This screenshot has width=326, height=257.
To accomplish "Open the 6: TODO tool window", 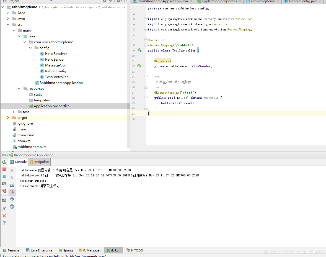I will [x=135, y=250].
